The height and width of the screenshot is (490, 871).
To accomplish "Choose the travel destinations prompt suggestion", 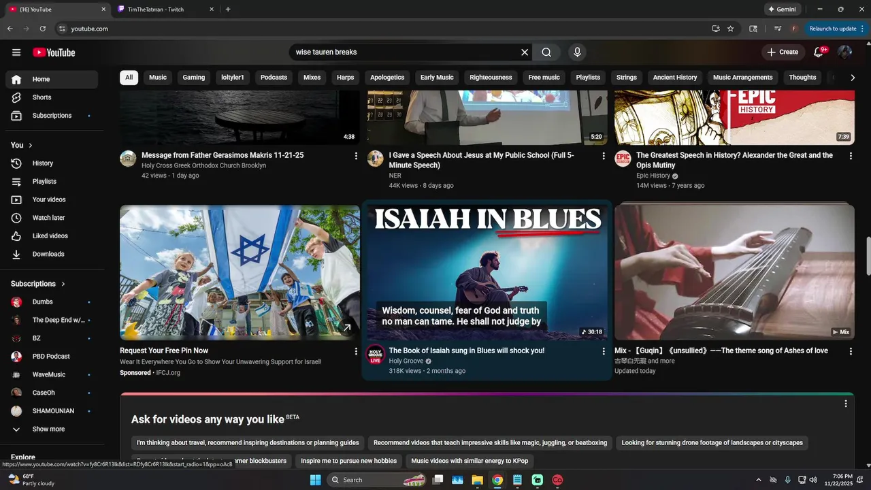I will pos(248,442).
